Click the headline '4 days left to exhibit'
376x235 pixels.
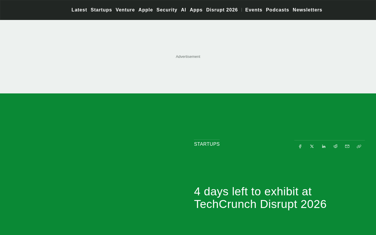point(260,198)
